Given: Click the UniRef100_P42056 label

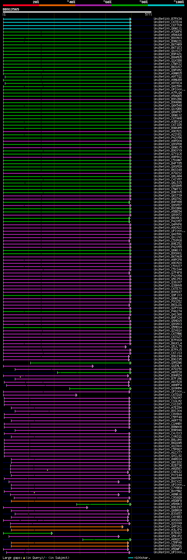Looking at the screenshot, I should coord(168,138).
